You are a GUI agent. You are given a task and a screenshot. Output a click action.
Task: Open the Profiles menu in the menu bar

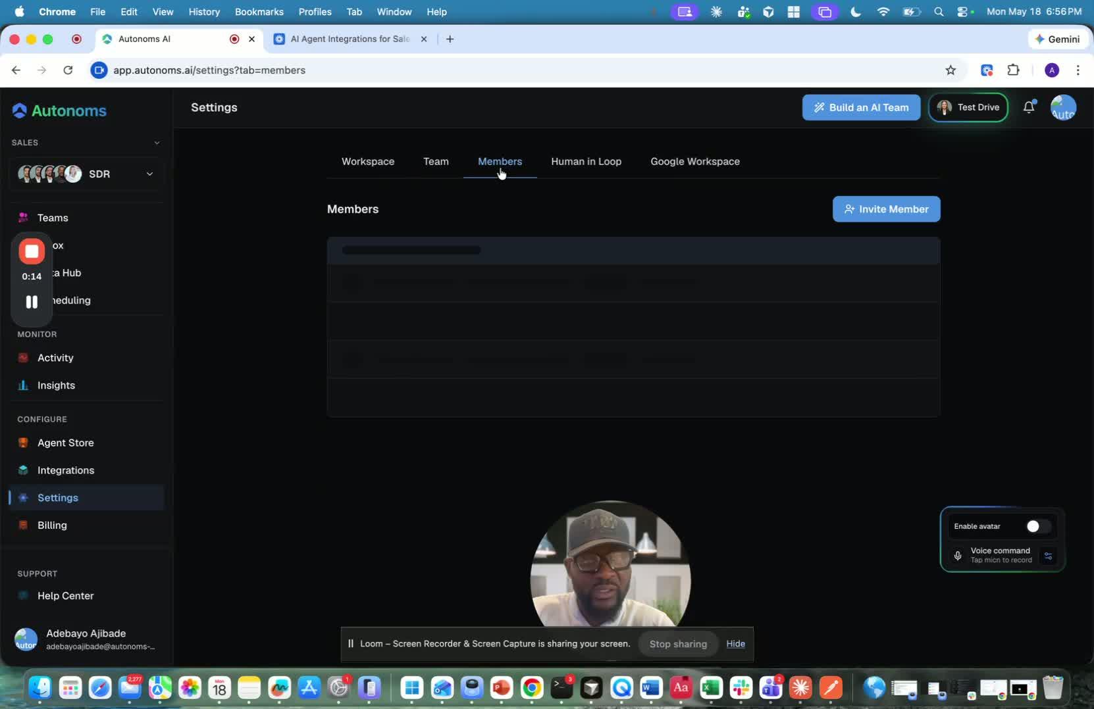pyautogui.click(x=315, y=12)
